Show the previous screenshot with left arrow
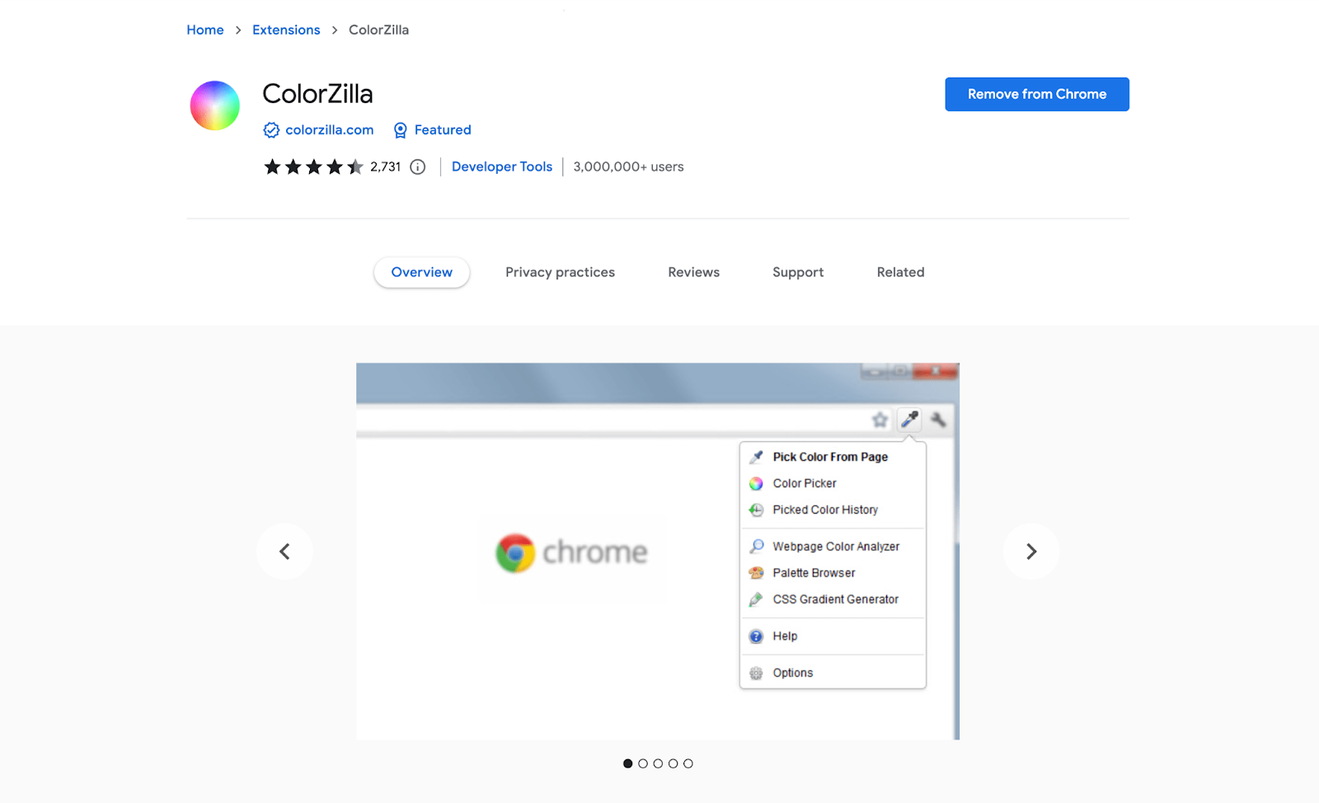 [x=284, y=552]
